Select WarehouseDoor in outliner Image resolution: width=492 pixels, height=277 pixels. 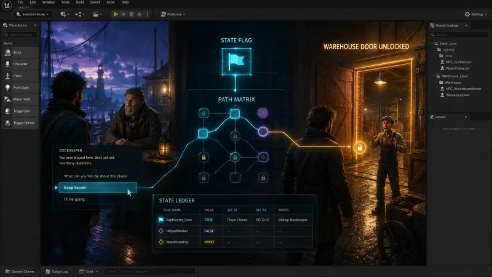tap(455, 95)
